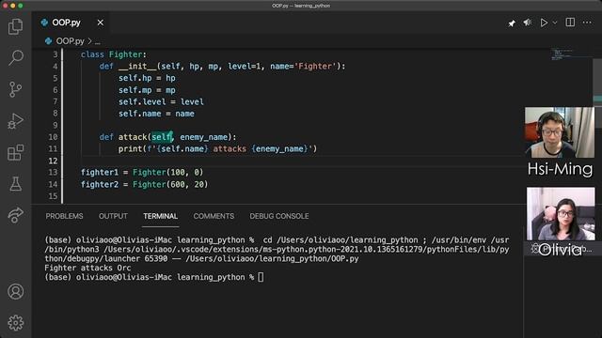Open the Extensions view
The height and width of the screenshot is (338, 602).
(15, 152)
